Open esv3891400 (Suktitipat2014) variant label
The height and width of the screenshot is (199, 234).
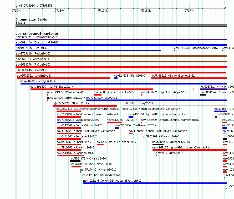[x=37, y=42]
